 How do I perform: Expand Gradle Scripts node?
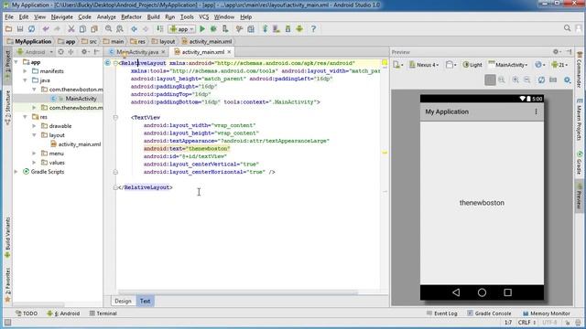click(x=16, y=172)
